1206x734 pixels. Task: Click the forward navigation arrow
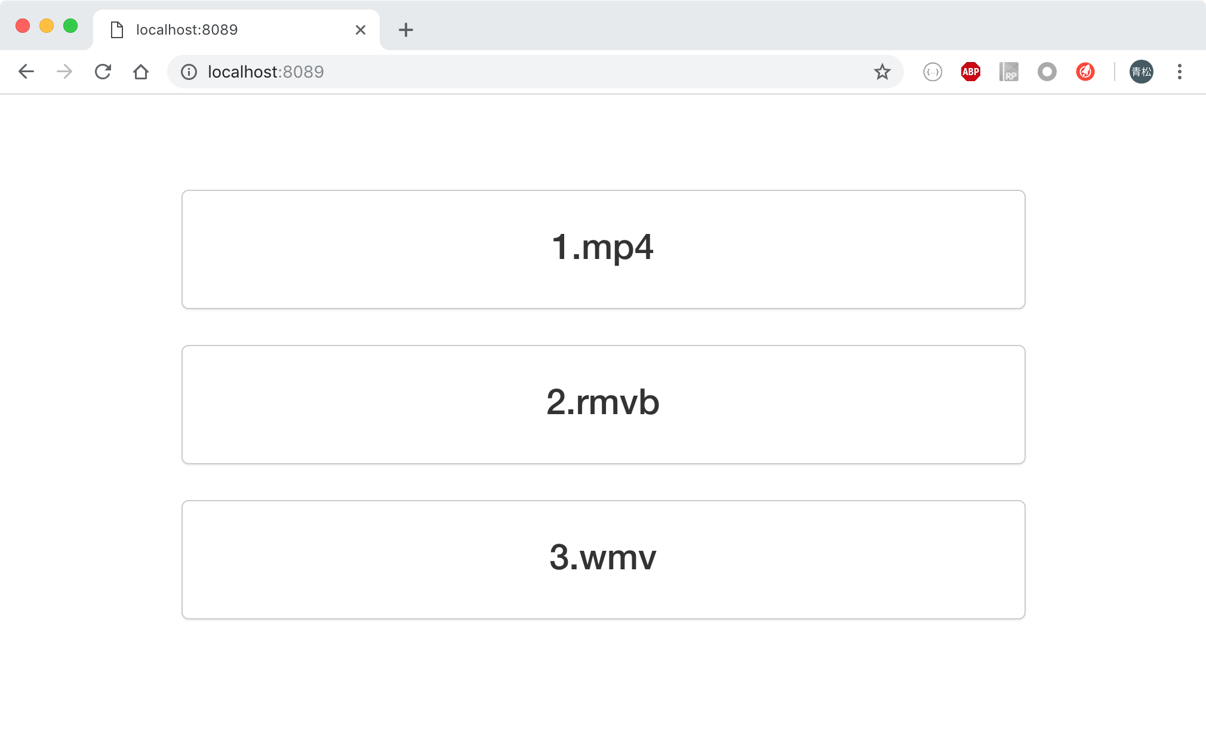click(x=64, y=72)
